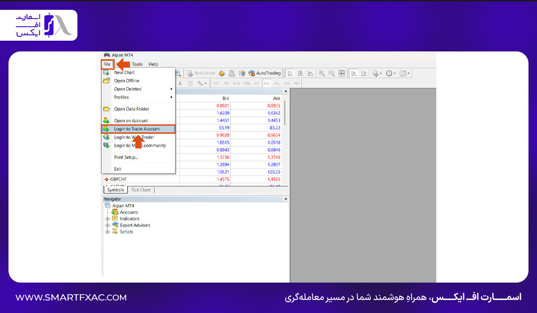Viewport: 537px width, 313px height.
Task: Switch chart to line chart icon
Action: point(310,73)
